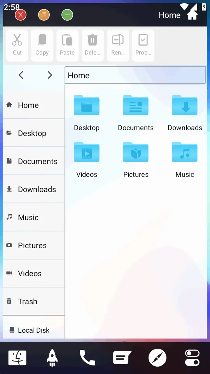Choose the Paste clipboard icon

pos(67,45)
